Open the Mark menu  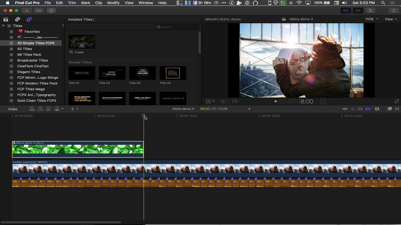coord(86,3)
